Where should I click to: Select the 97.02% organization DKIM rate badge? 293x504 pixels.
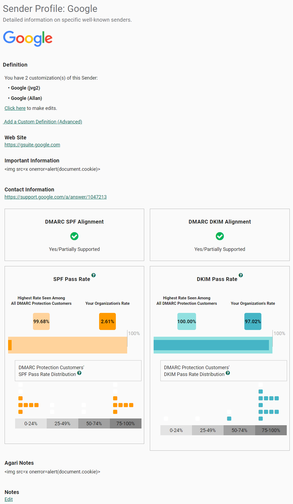(x=253, y=321)
